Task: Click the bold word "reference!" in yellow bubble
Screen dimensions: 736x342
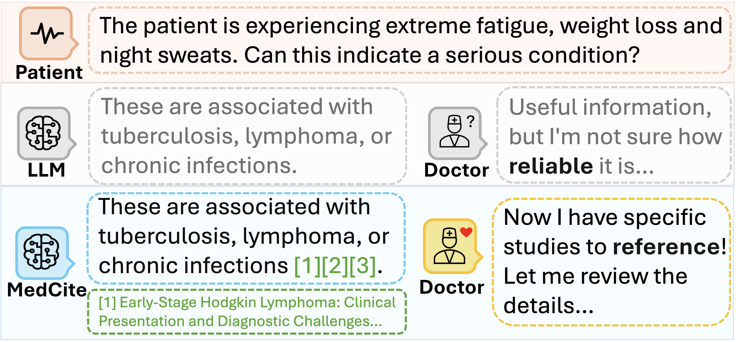Action: click(670, 247)
